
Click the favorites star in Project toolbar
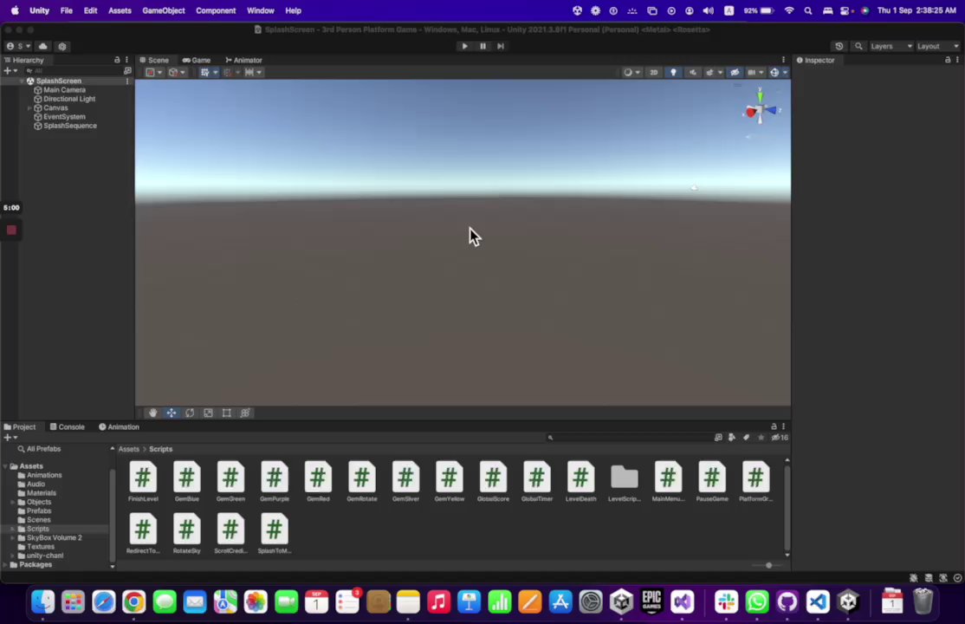click(761, 438)
